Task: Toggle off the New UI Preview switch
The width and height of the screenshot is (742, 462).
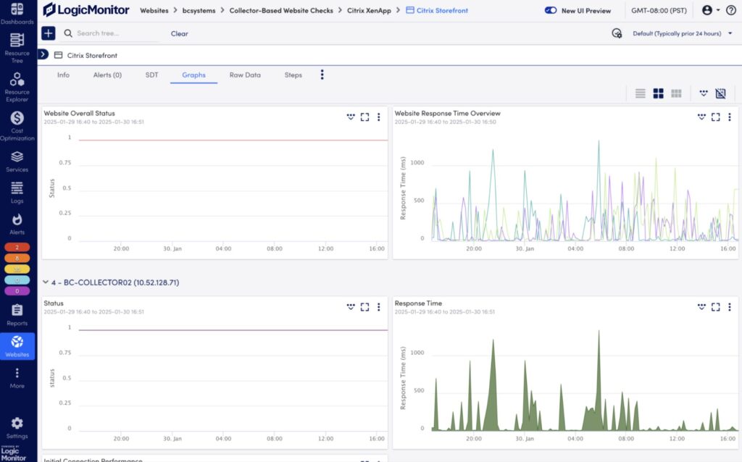Action: coord(551,11)
